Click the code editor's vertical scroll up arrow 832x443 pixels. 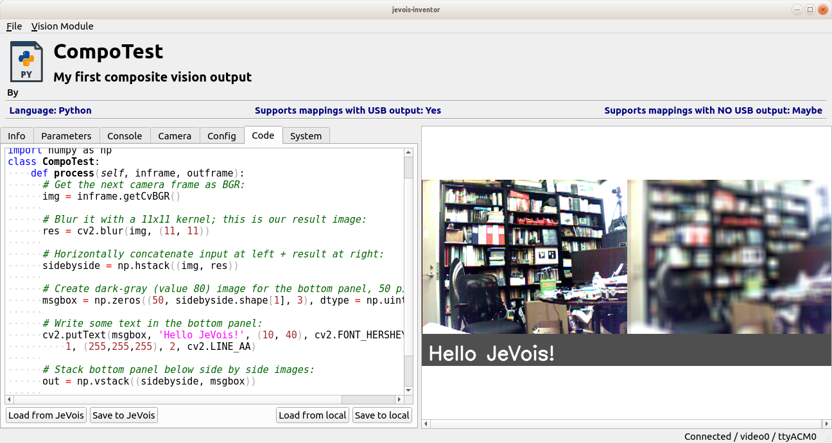[x=408, y=152]
